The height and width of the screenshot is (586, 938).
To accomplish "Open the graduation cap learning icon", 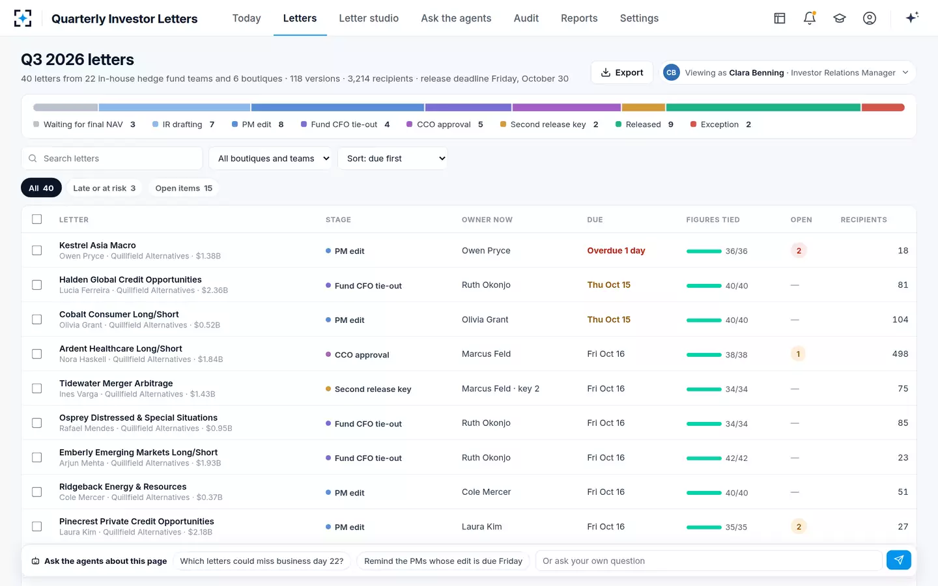I will point(840,18).
